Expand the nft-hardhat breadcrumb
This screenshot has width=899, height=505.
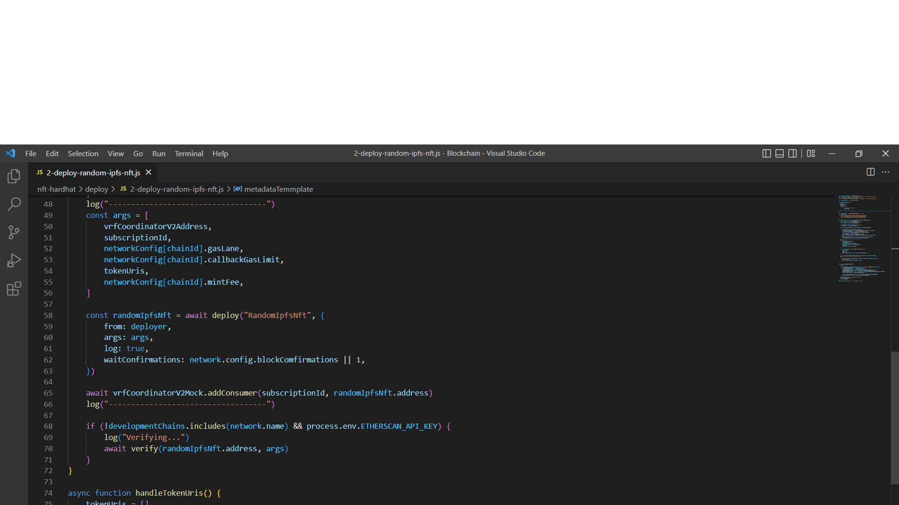pos(56,189)
